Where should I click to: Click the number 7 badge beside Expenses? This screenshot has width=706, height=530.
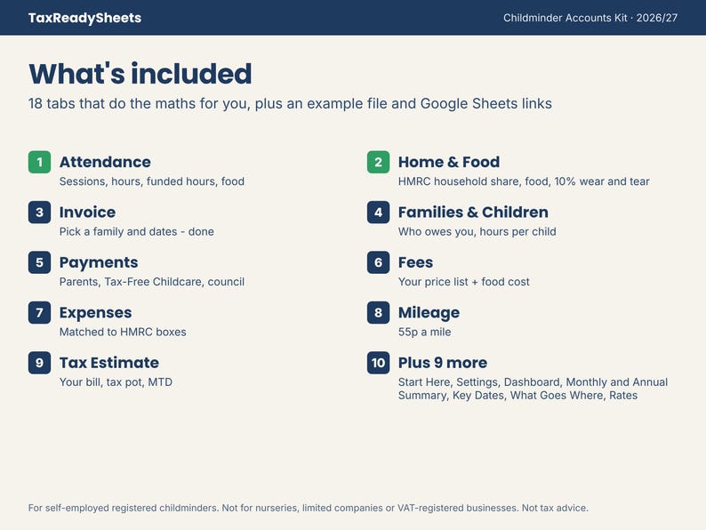[x=40, y=312]
